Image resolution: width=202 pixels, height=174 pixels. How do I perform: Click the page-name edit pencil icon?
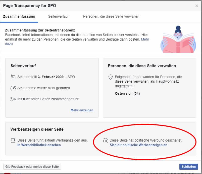[13, 88]
